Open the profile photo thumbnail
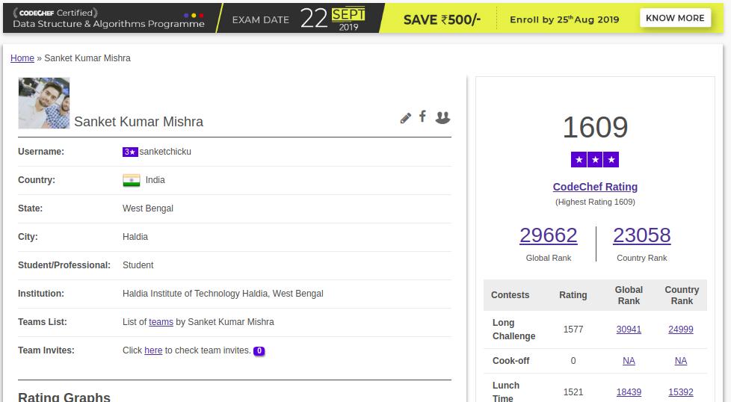The height and width of the screenshot is (402, 731). 44,103
